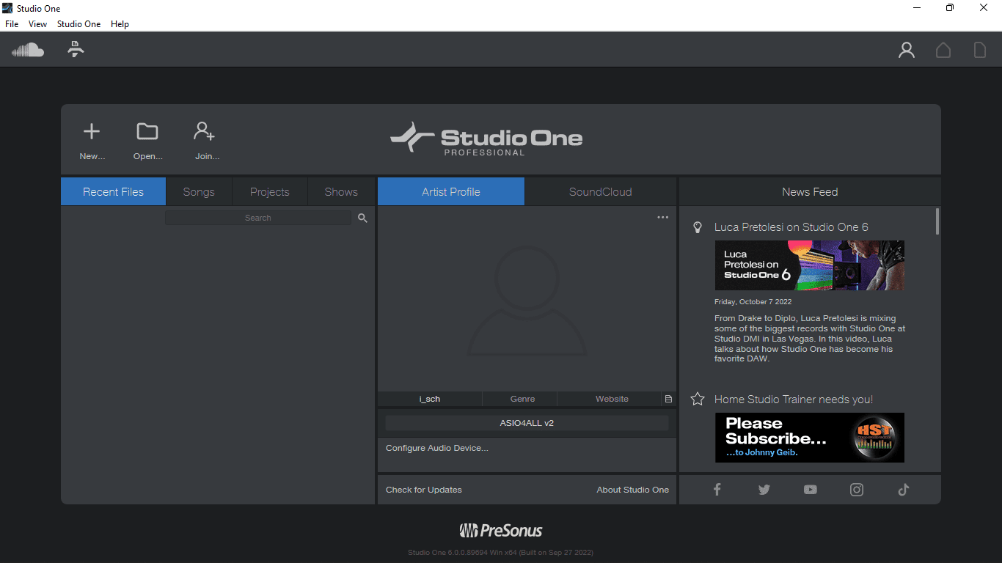
Task: Click the News Feed scrollbar
Action: point(937,221)
